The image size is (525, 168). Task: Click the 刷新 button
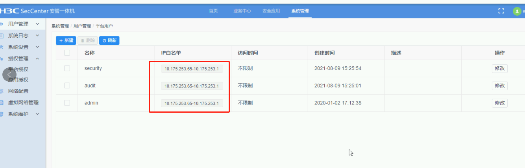click(109, 40)
